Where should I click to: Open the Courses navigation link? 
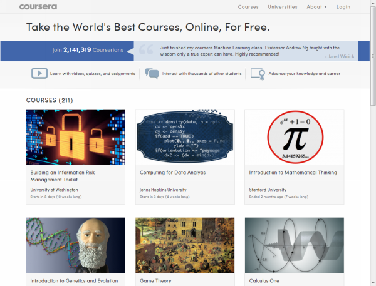[248, 7]
